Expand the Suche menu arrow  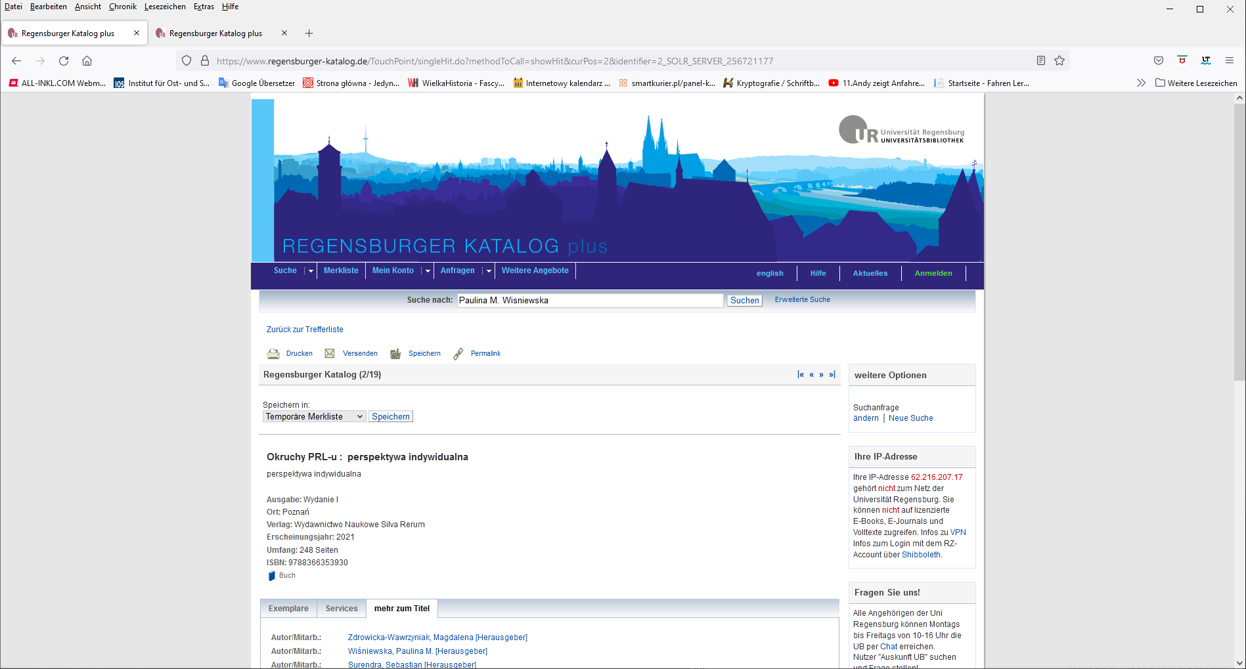[311, 271]
